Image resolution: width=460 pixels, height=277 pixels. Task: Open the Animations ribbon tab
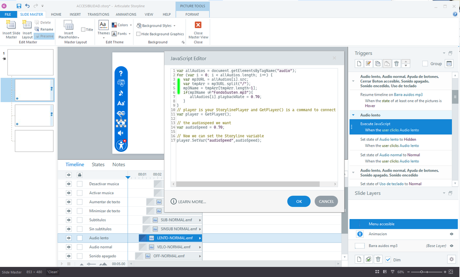[126, 15]
